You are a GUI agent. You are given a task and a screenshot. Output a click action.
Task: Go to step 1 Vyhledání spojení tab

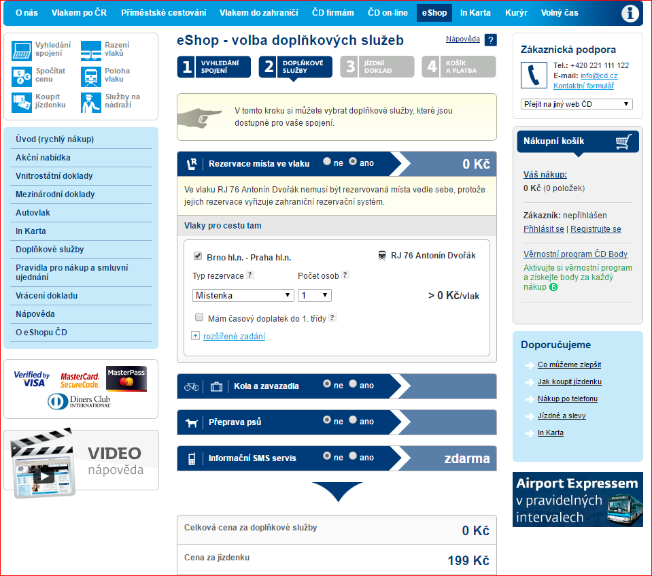coord(213,67)
